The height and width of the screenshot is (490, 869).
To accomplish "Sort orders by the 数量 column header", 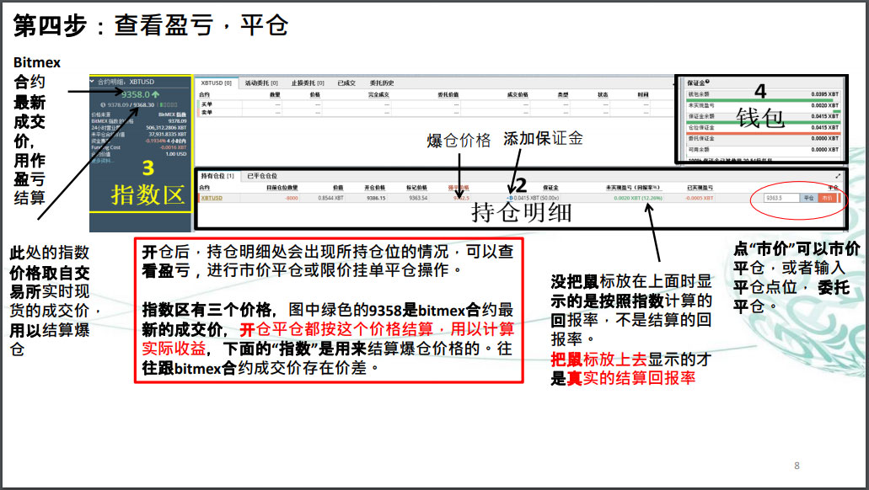I will click(275, 94).
